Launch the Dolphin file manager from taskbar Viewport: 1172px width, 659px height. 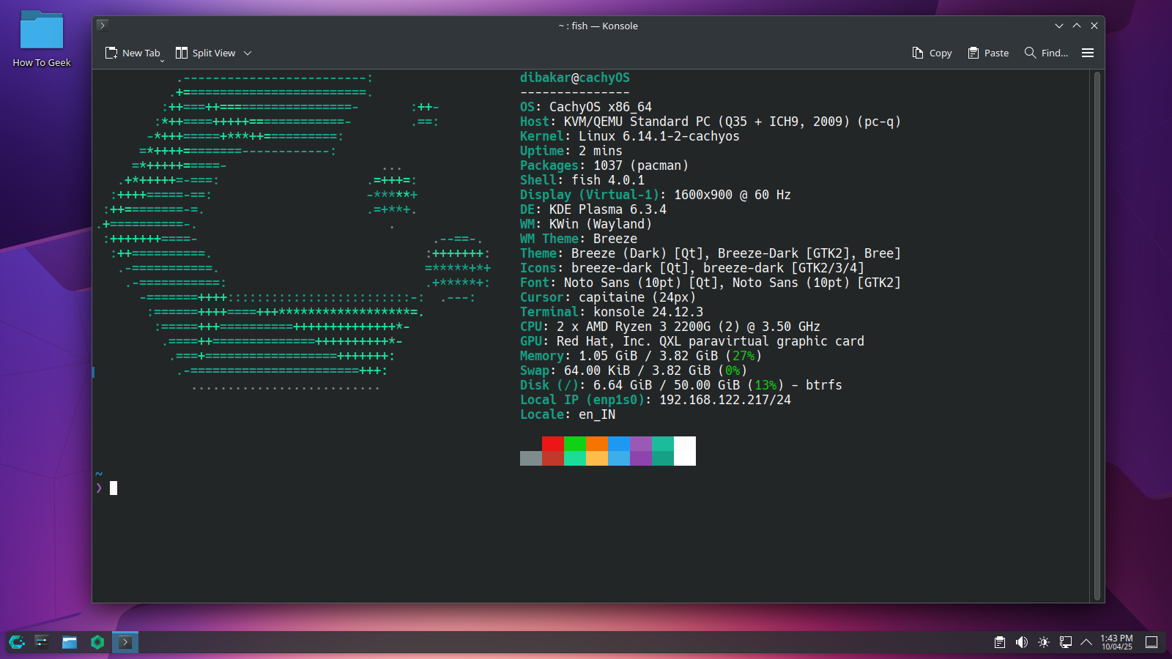[x=70, y=642]
